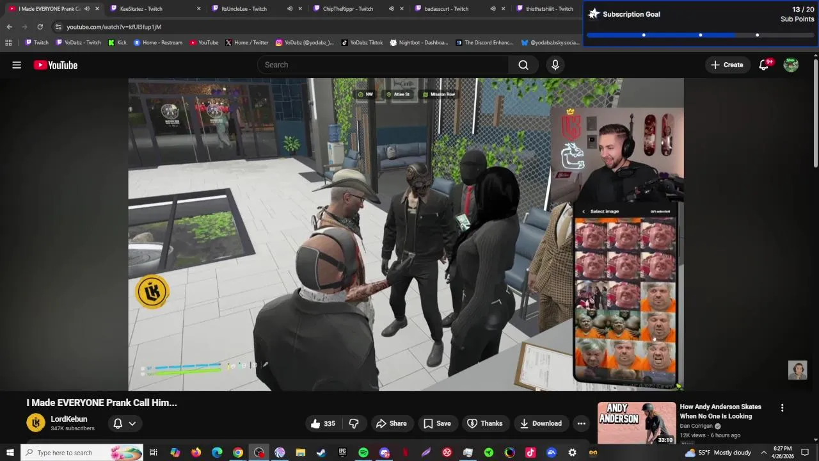Screen dimensions: 819x461
Task: Mute the ChipTheRippr tab audio
Action: 392,9
